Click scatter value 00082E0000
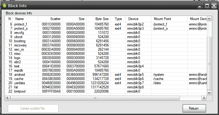This screenshot has width=219, height=115. tap(51, 75)
